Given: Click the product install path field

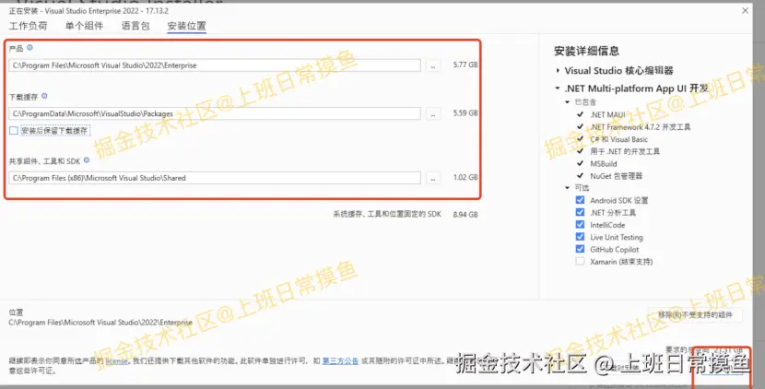Looking at the screenshot, I should [215, 65].
